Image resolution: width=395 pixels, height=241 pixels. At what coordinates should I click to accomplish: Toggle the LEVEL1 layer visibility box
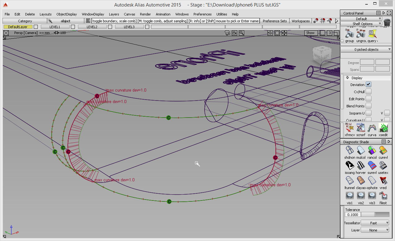(73, 27)
